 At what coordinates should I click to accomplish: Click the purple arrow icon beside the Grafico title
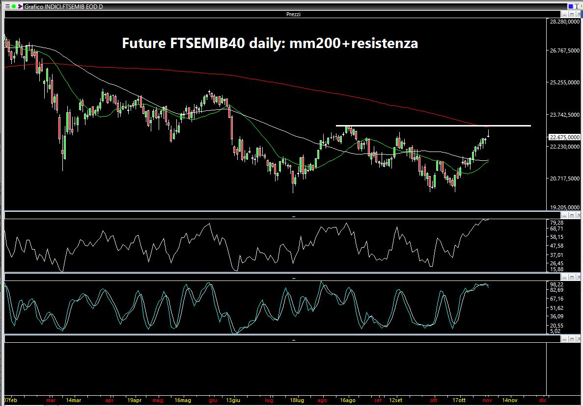pyautogui.click(x=20, y=6)
